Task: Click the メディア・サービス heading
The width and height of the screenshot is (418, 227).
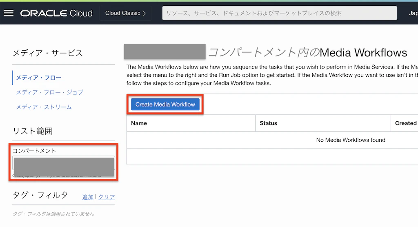Action: click(x=48, y=53)
